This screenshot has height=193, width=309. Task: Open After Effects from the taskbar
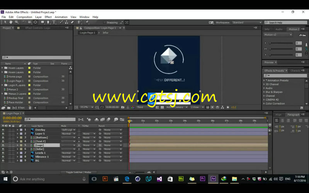(x=213, y=179)
